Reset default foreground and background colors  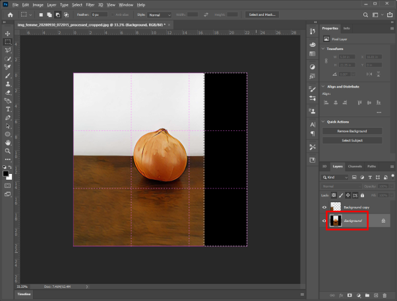pyautogui.click(x=5, y=167)
